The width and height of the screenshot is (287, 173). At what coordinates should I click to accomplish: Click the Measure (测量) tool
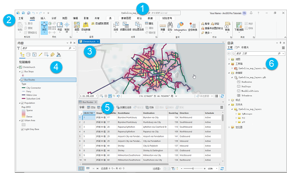tap(163, 27)
